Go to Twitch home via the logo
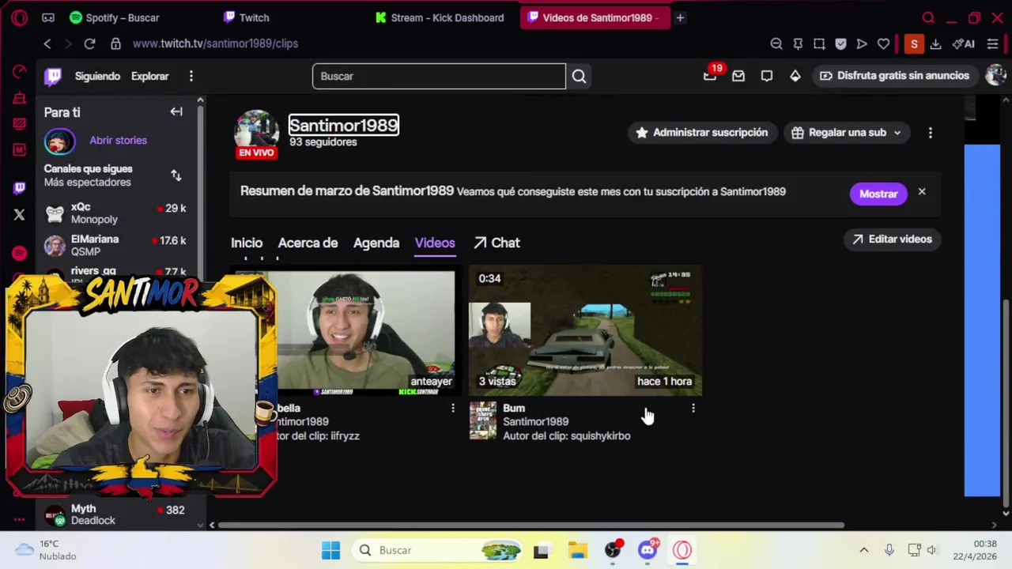 (x=53, y=76)
